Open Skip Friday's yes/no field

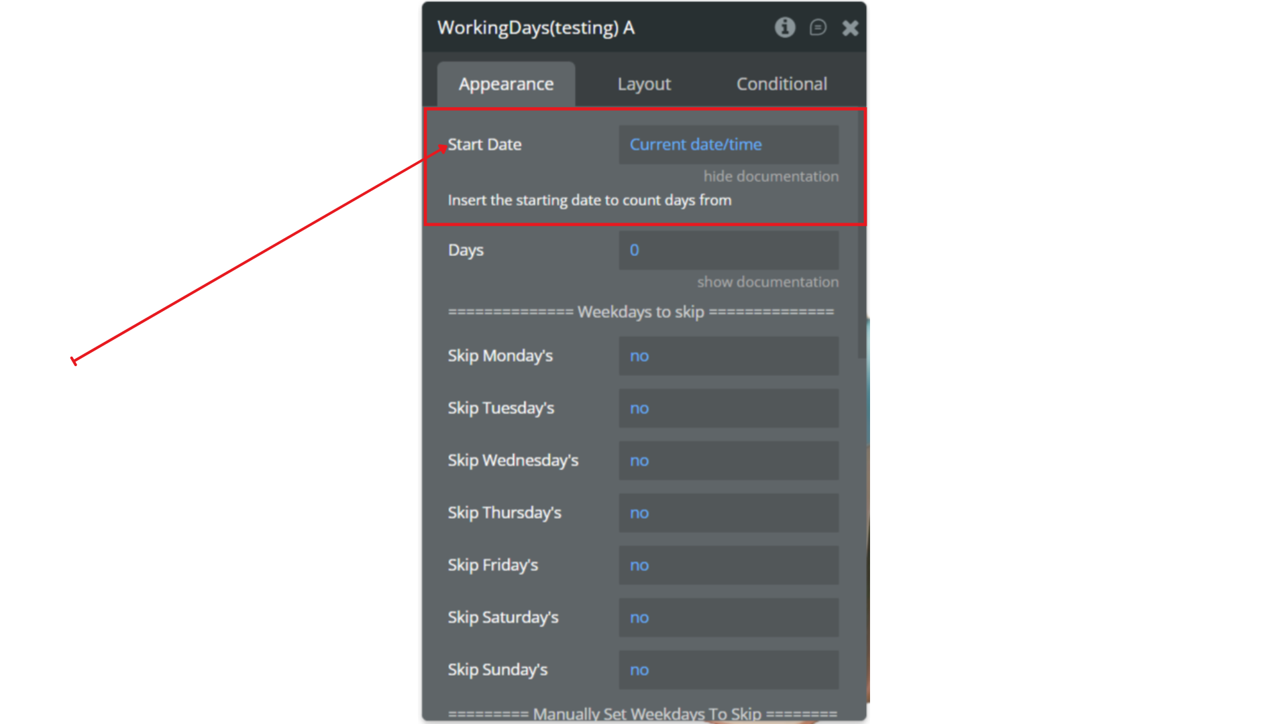pyautogui.click(x=729, y=565)
